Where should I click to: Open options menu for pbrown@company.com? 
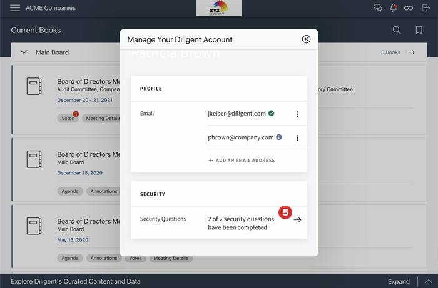coord(297,138)
